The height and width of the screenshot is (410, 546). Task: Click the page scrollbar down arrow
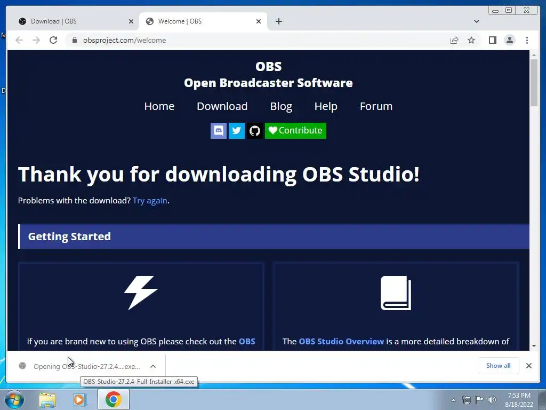[534, 346]
